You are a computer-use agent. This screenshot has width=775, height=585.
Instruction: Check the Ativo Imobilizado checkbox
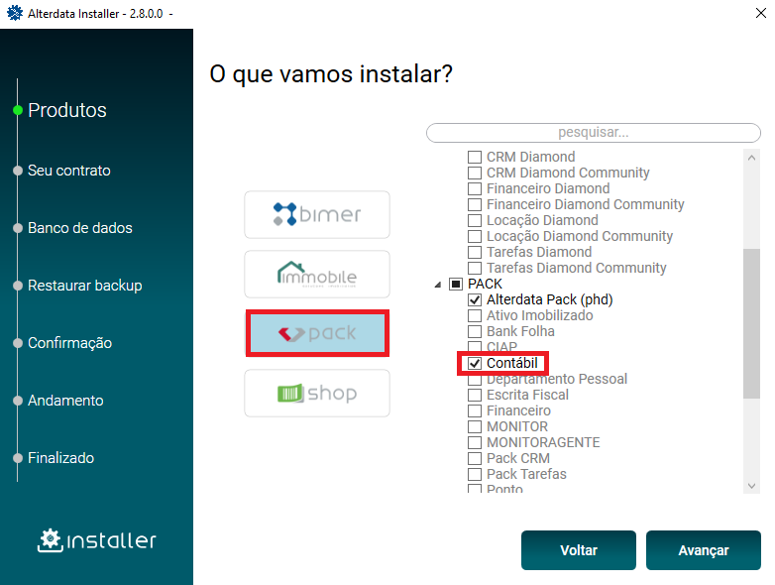pos(475,315)
